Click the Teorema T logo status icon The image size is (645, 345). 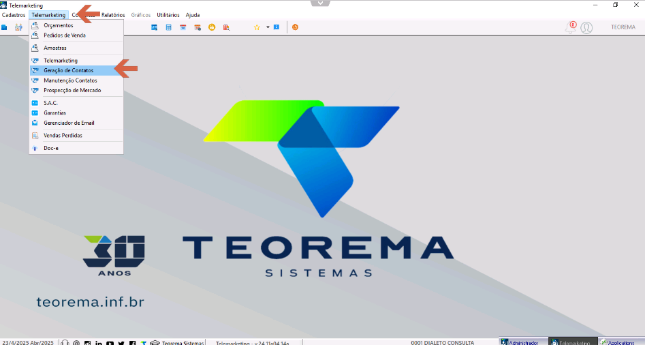click(x=144, y=342)
